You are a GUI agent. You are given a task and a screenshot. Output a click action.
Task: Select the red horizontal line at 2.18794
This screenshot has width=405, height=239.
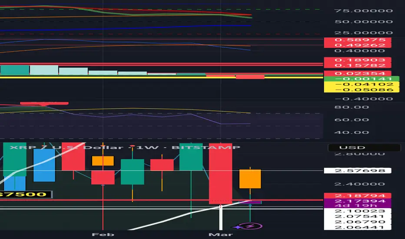click(161, 200)
